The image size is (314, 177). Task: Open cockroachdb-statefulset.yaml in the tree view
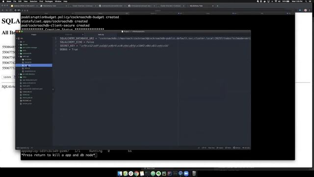(32, 88)
